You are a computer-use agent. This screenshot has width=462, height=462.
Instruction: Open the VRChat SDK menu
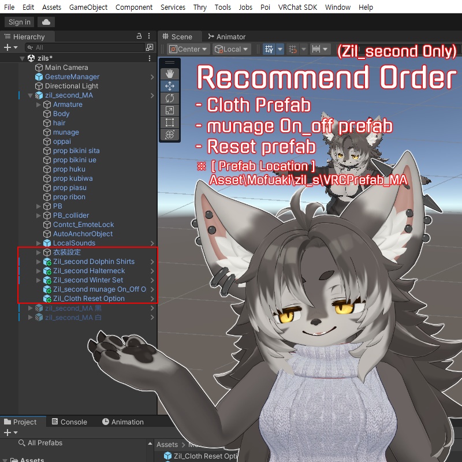click(297, 7)
